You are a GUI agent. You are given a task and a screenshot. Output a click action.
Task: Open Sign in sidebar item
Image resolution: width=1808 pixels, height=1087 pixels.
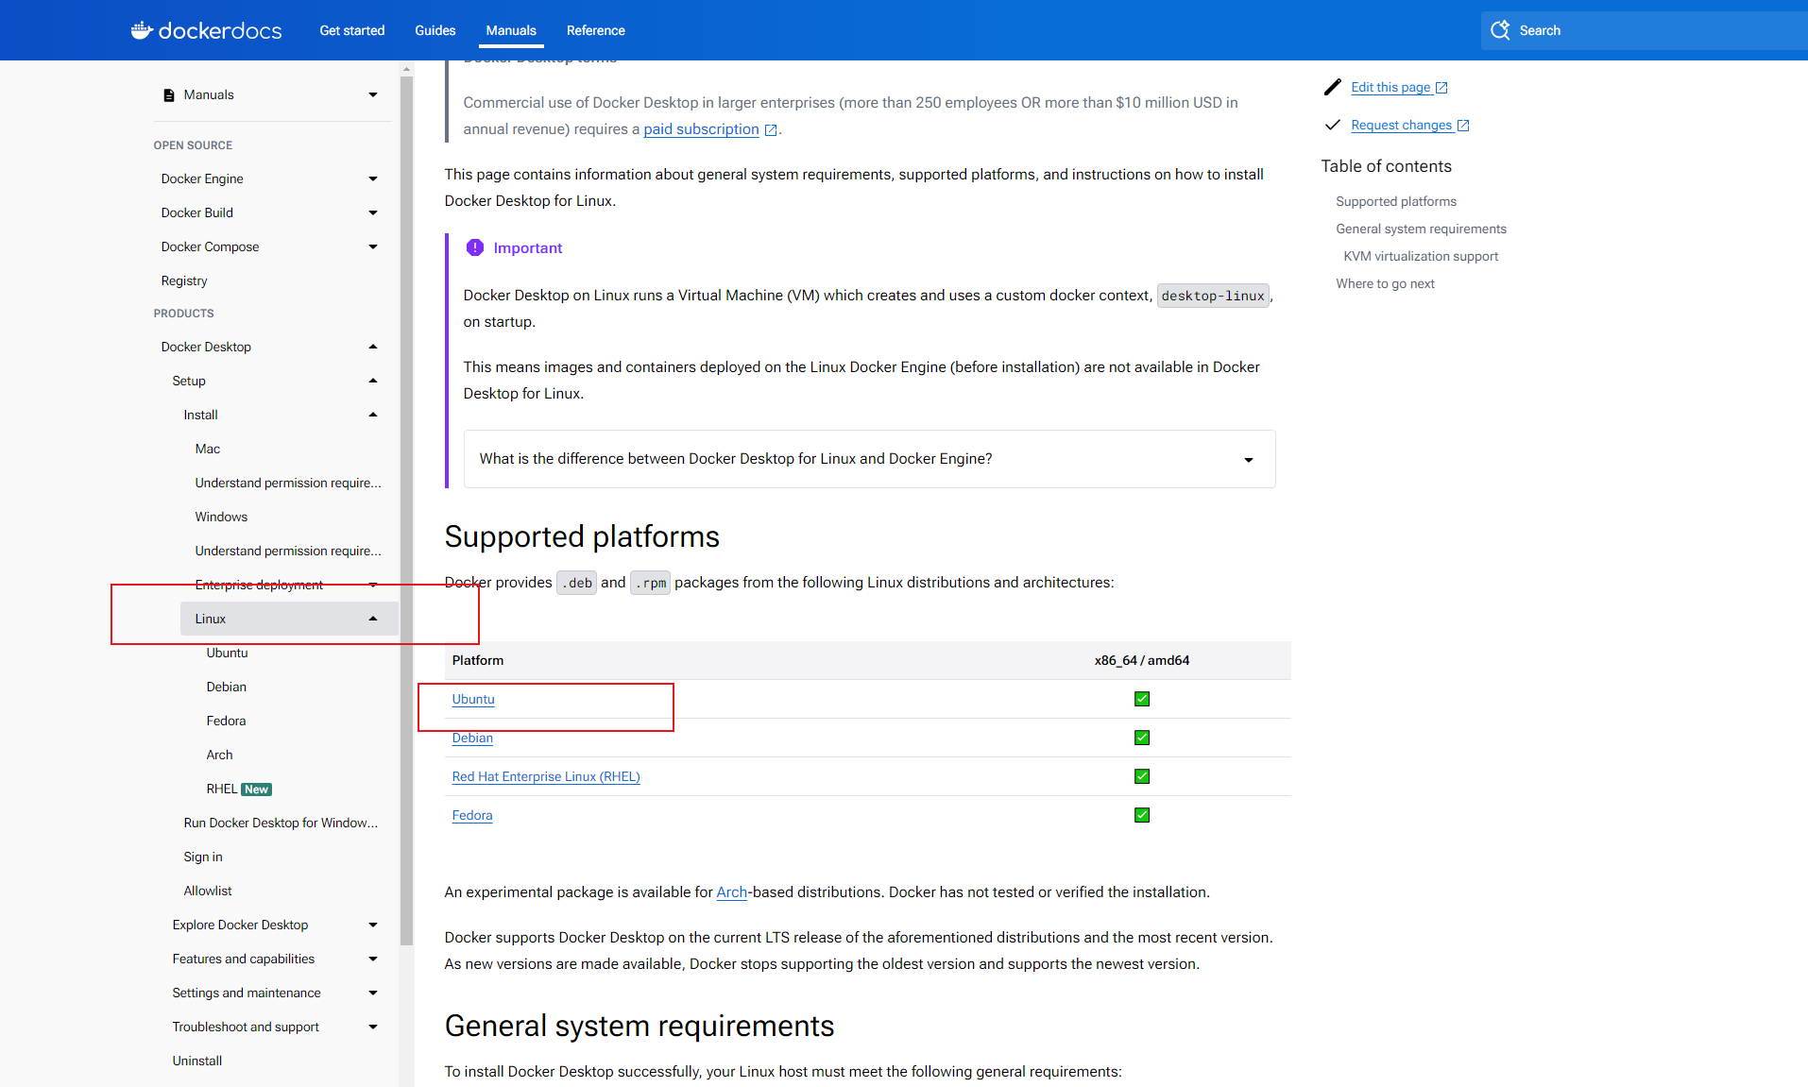[203, 858]
